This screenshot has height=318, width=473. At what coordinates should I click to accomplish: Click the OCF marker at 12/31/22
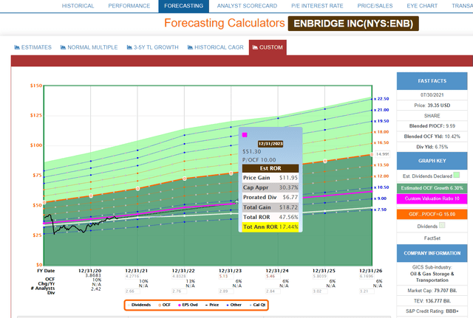[x=185, y=179]
